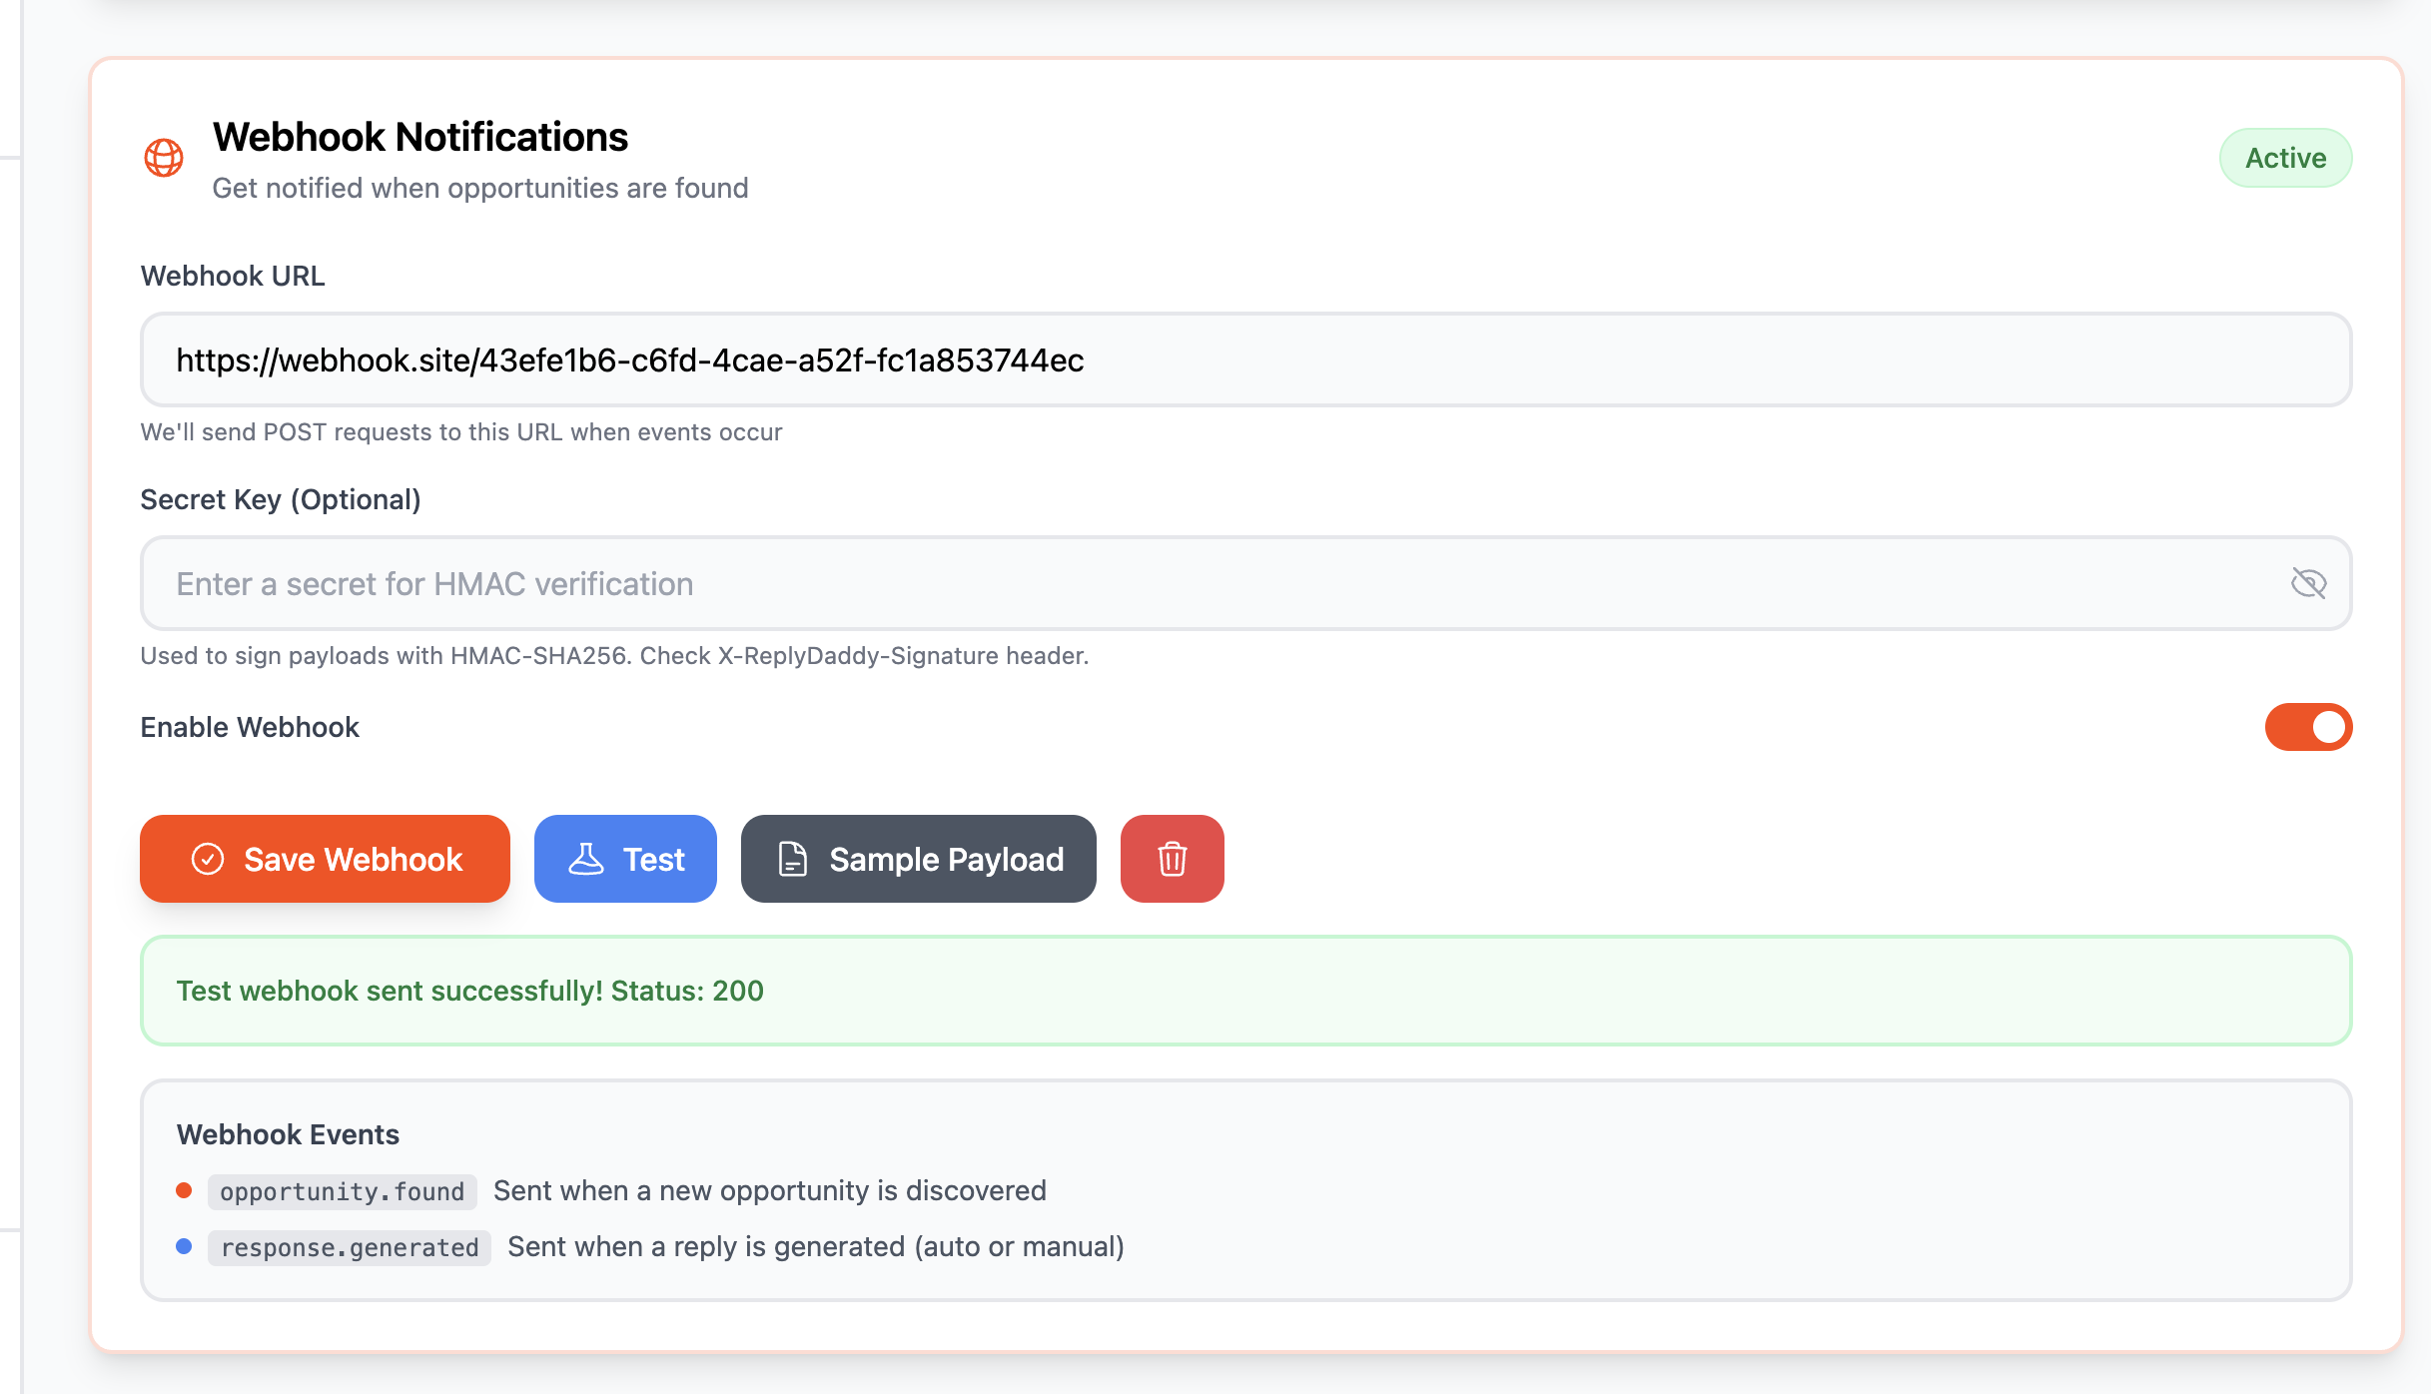Disable the Enable Webhook switch

pyautogui.click(x=2308, y=727)
